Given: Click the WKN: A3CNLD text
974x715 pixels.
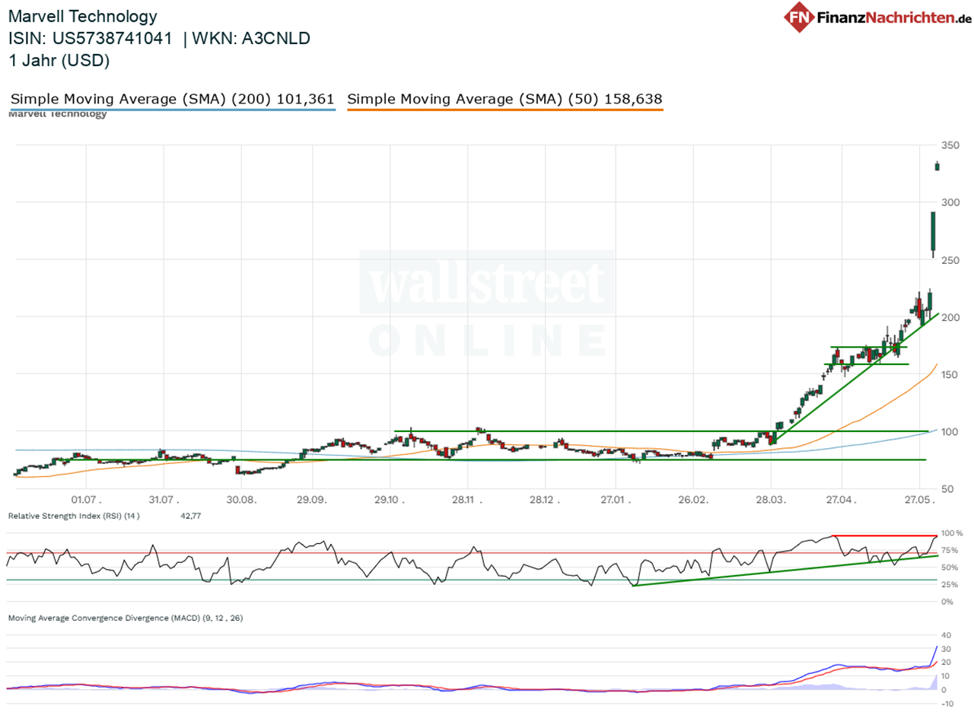Looking at the screenshot, I should click(x=251, y=39).
